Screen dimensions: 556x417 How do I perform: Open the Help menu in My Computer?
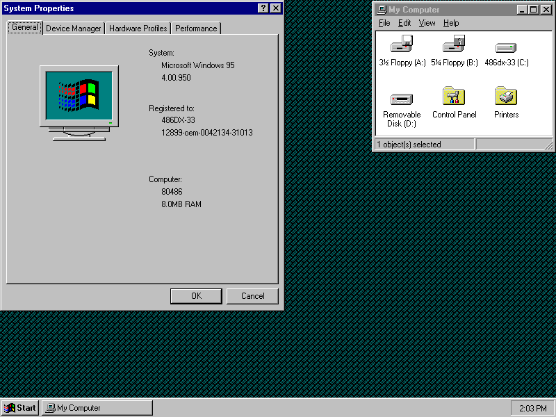click(x=451, y=23)
